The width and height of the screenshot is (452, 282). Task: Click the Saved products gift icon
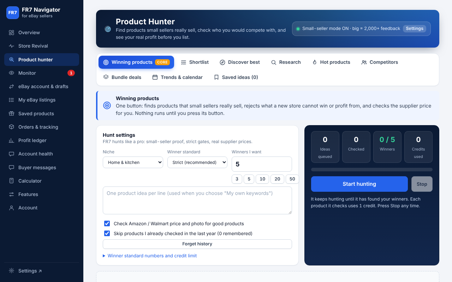[x=12, y=114]
